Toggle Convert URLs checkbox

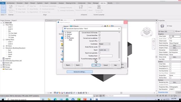pyautogui.click(x=99, y=41)
